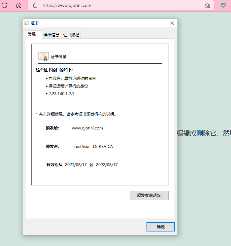
Task: Click the 证书信息 heading text
Action: (x=58, y=57)
